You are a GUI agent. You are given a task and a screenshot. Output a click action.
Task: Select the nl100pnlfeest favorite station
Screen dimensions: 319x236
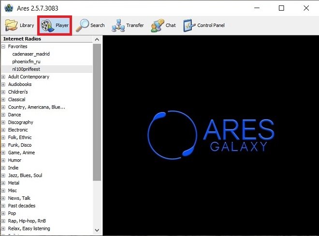(x=26, y=69)
